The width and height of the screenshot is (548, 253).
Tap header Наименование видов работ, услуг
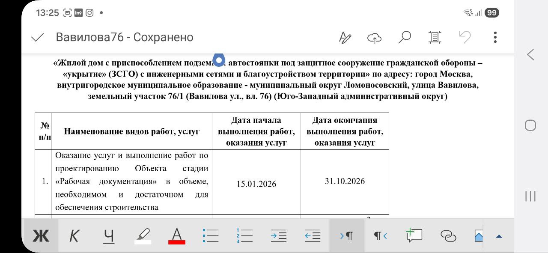coord(132,131)
